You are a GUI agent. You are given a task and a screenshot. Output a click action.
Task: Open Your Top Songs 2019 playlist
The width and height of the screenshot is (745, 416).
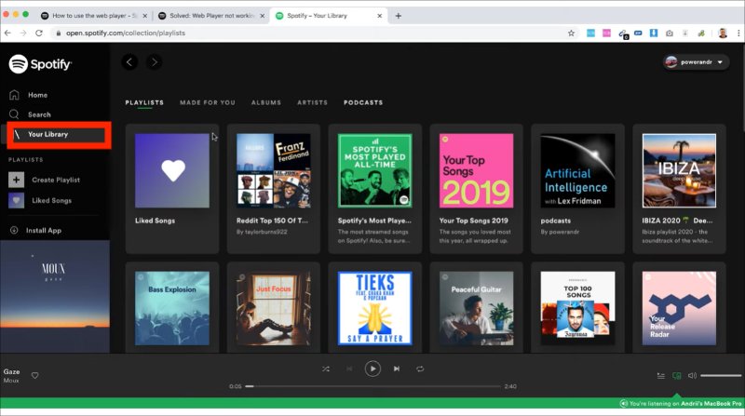(x=476, y=189)
